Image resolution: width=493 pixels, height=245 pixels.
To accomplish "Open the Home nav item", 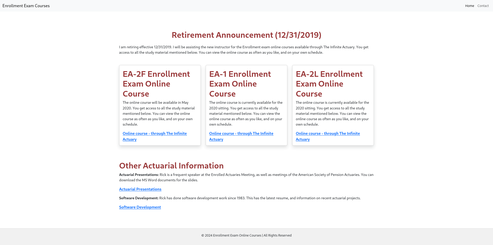I will click(x=469, y=6).
